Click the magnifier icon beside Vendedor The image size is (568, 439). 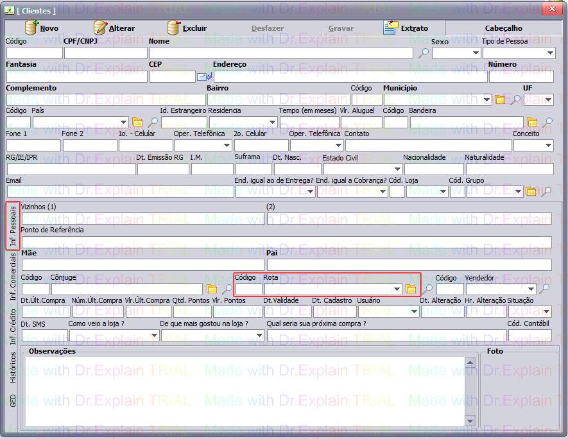(x=544, y=289)
